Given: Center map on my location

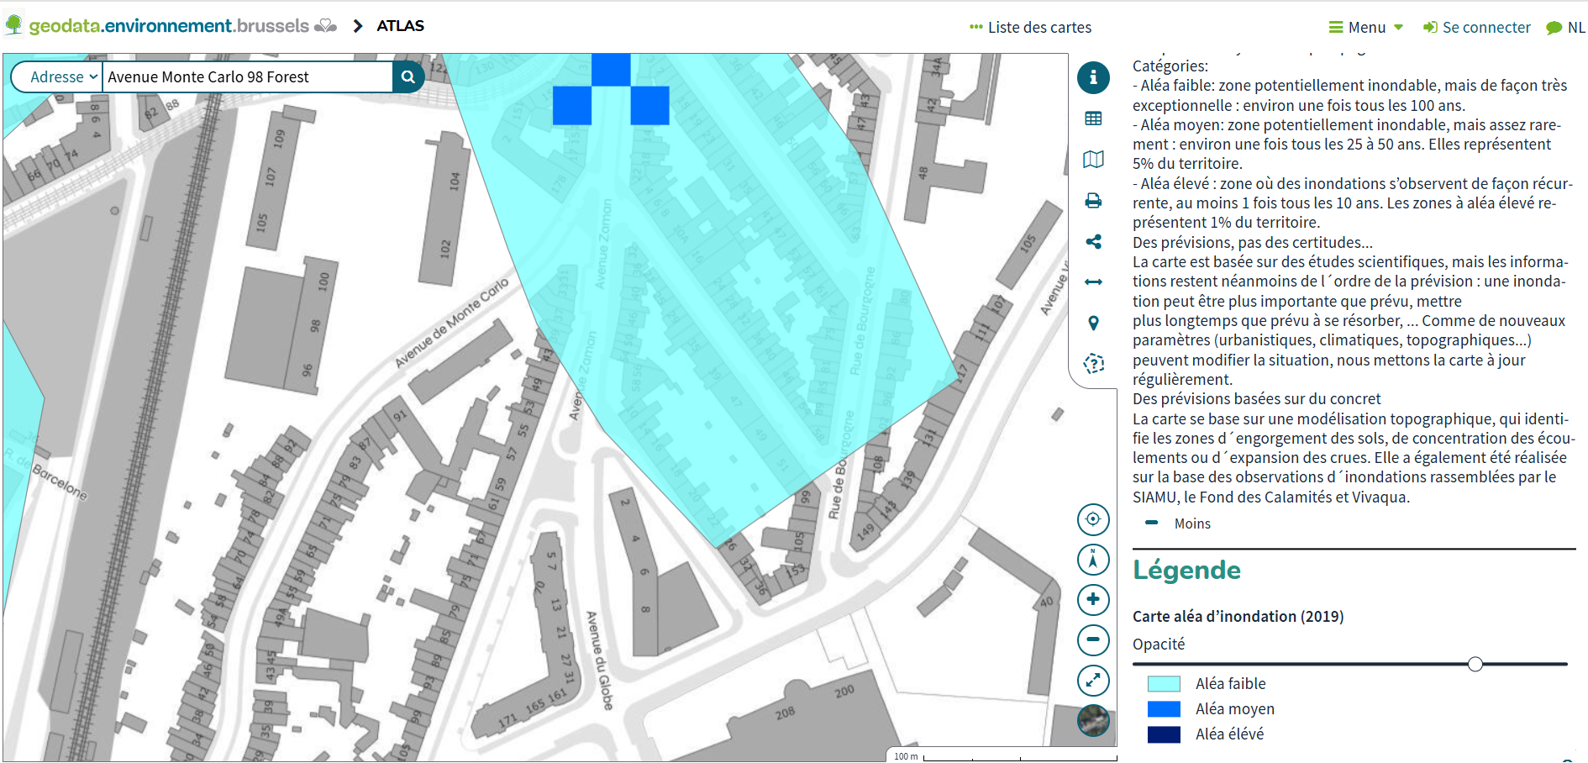Looking at the screenshot, I should (x=1093, y=519).
